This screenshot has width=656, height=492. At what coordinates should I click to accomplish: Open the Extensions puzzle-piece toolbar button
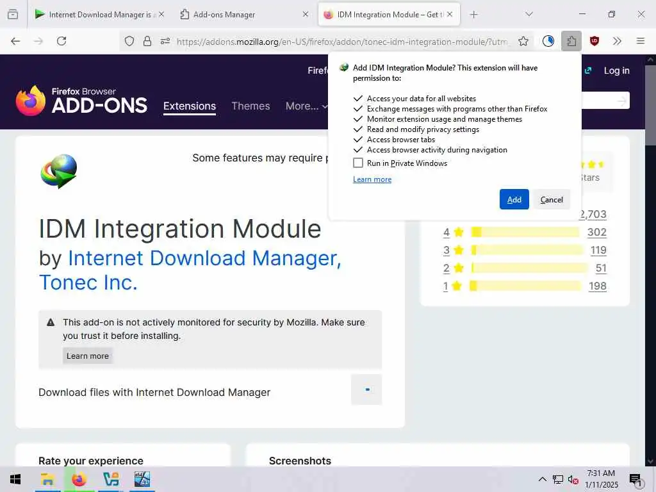tap(571, 41)
